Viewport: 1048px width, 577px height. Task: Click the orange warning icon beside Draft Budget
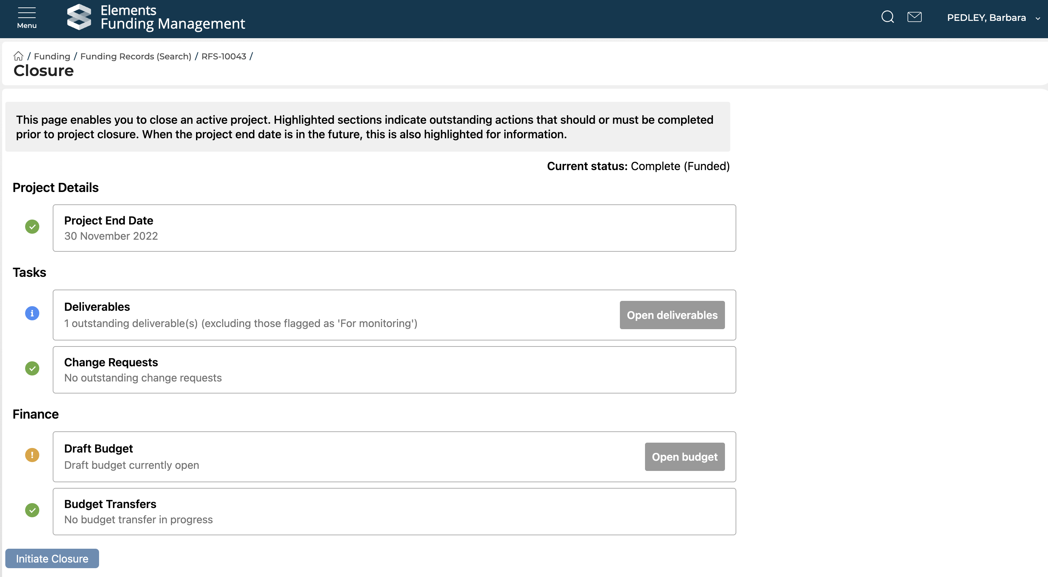click(x=32, y=455)
